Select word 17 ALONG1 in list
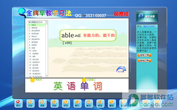The height and width of the screenshot is (110, 177). coord(37,71)
